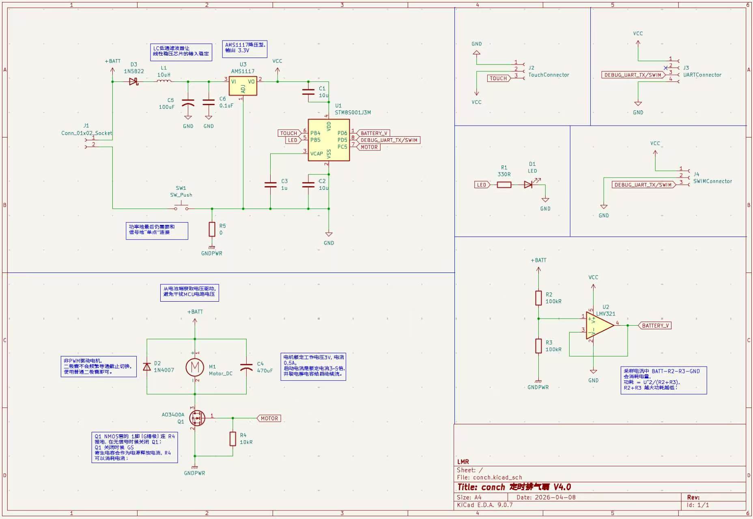Select the 0 ohm resistor R5

pos(212,229)
